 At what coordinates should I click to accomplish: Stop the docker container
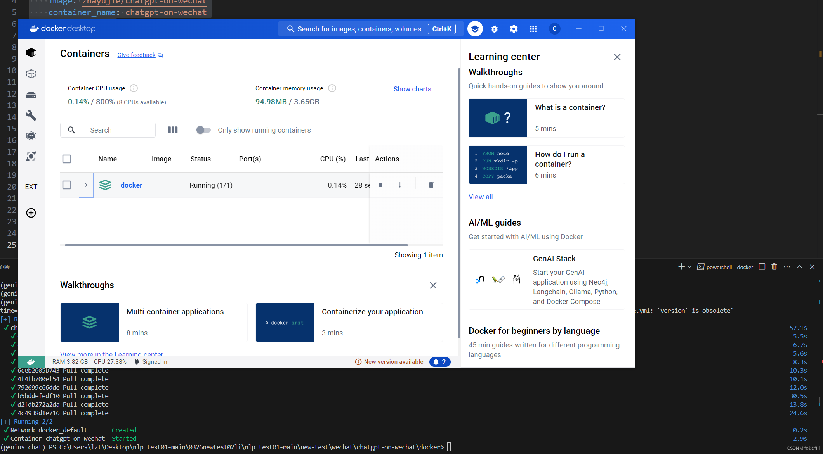(380, 185)
